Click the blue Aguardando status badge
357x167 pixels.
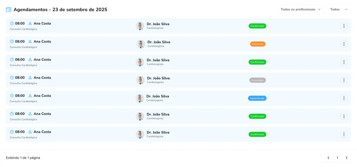(257, 98)
